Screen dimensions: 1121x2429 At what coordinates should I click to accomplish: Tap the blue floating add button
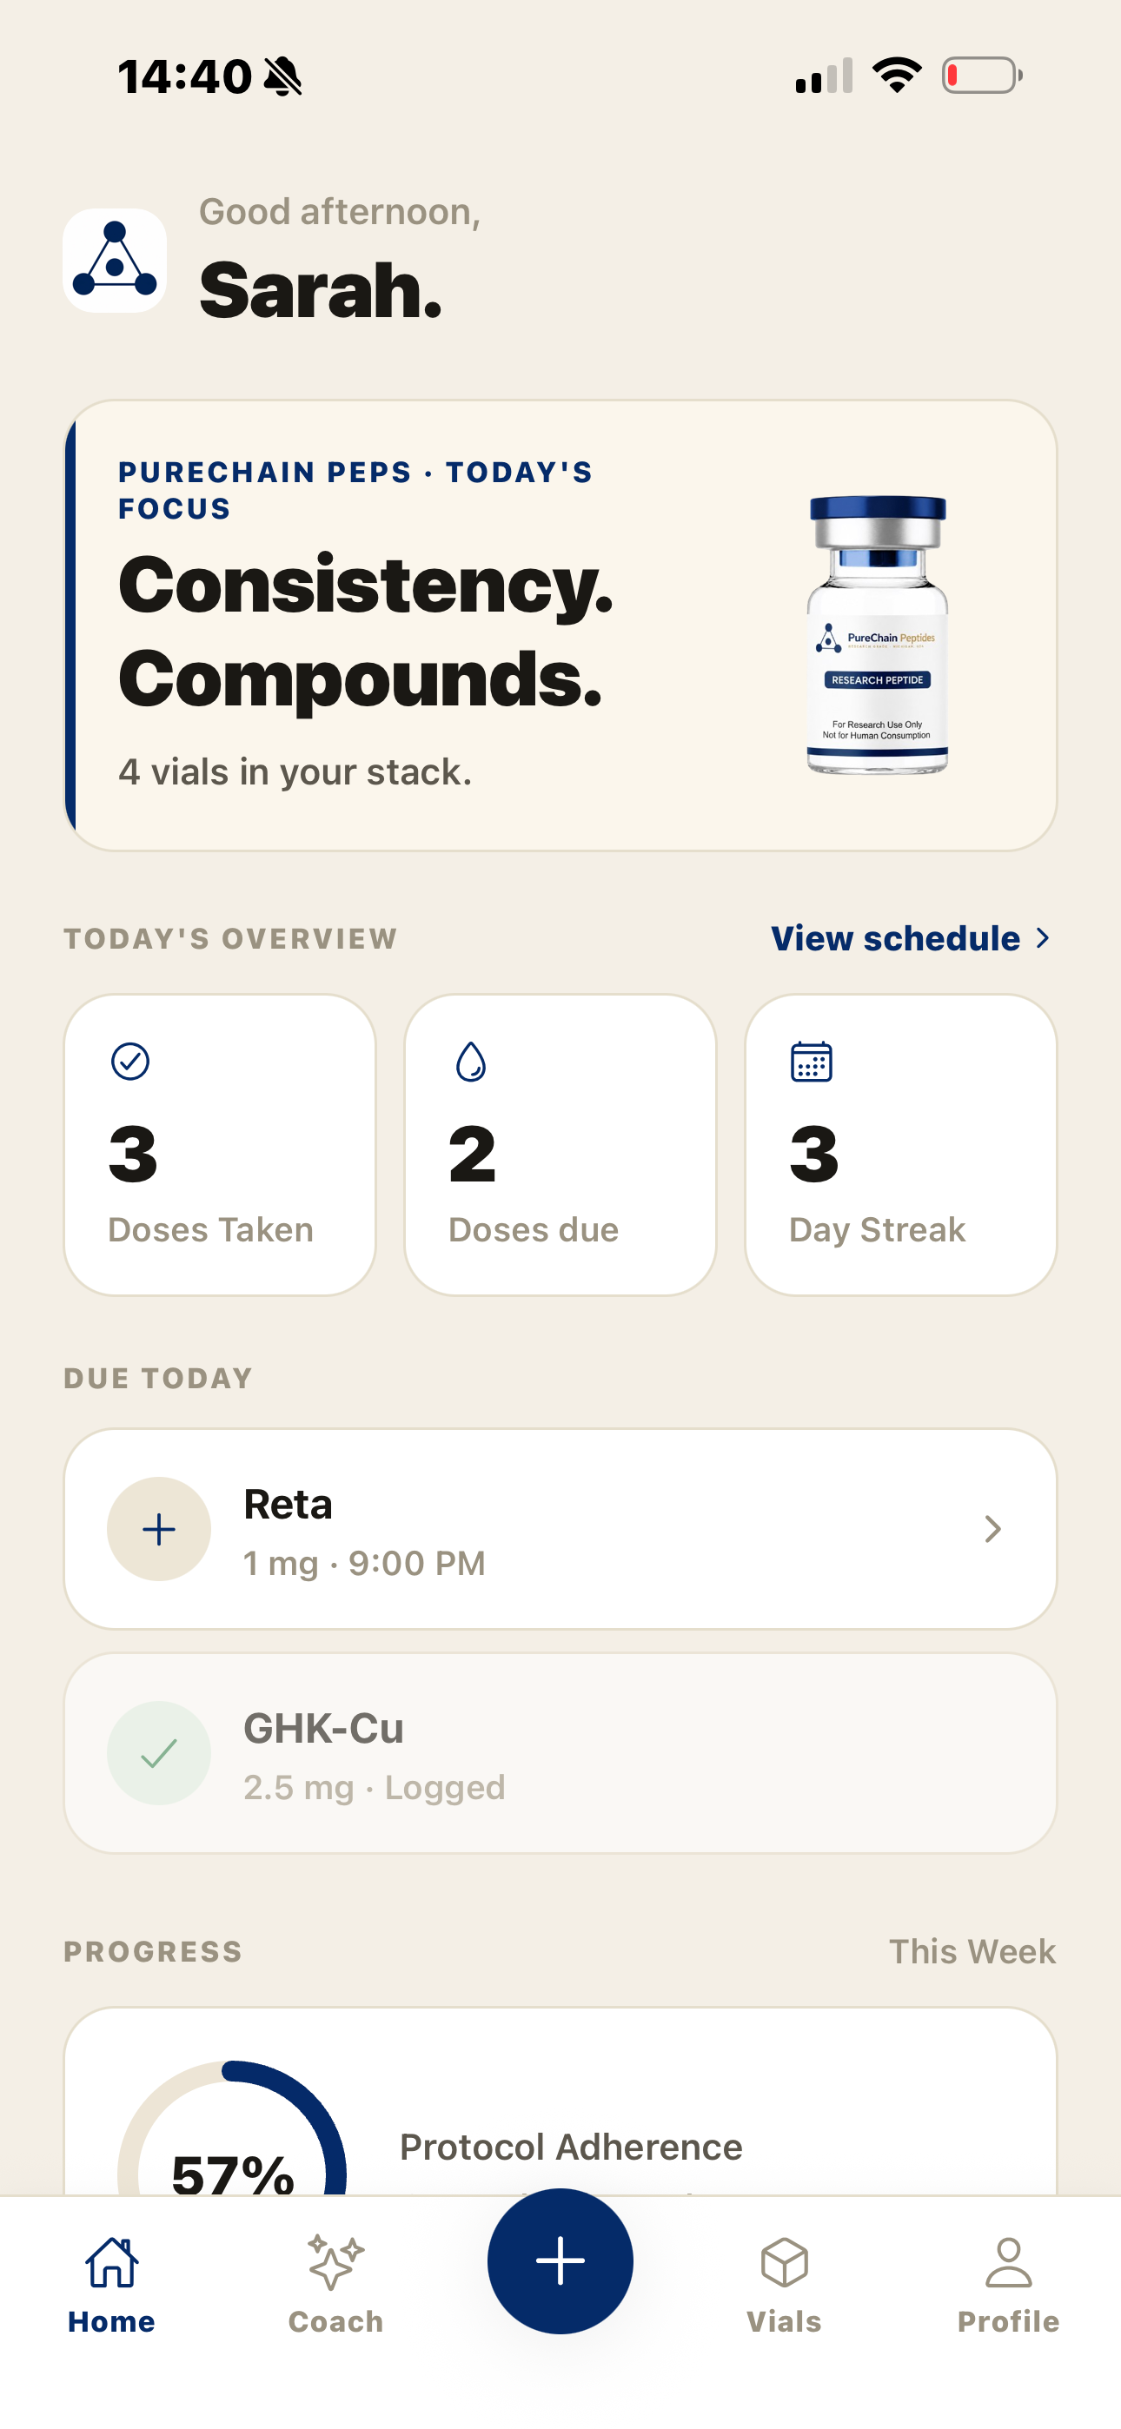[x=560, y=2261]
